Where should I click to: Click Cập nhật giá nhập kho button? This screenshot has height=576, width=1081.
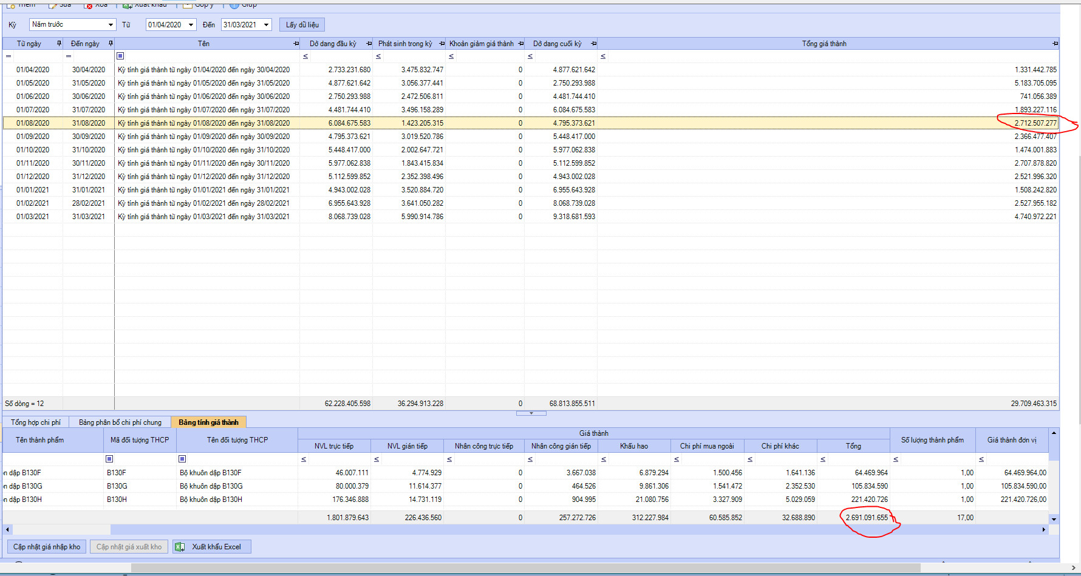[47, 547]
